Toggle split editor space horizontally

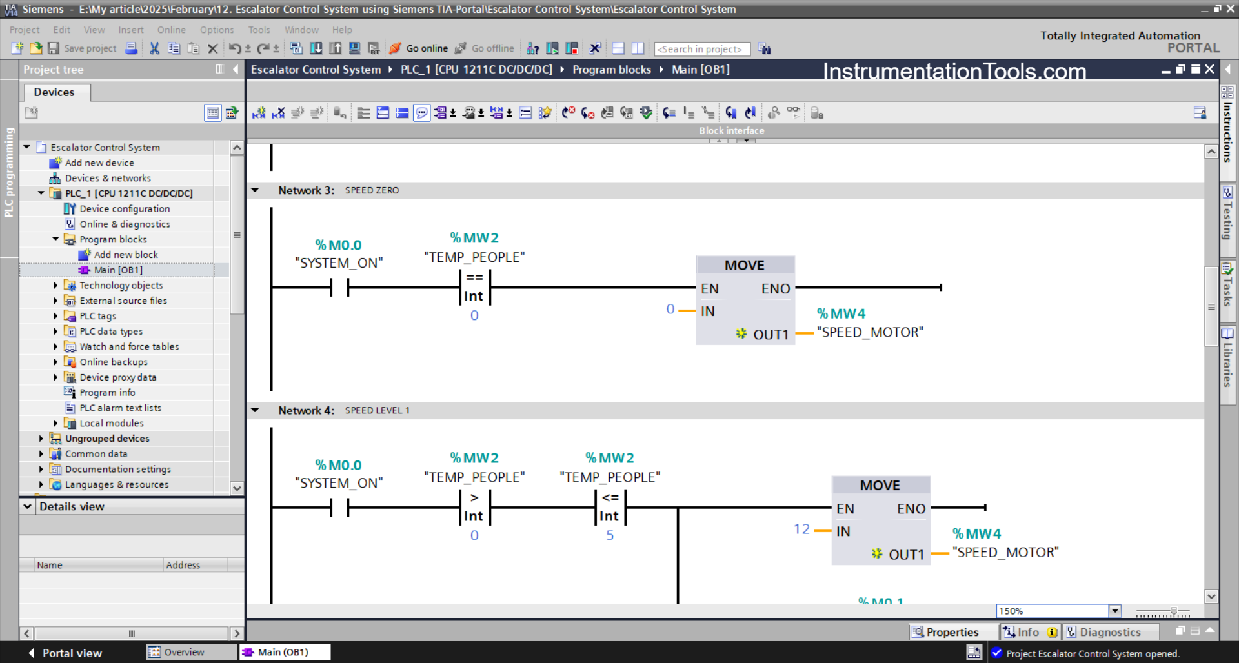pos(618,48)
